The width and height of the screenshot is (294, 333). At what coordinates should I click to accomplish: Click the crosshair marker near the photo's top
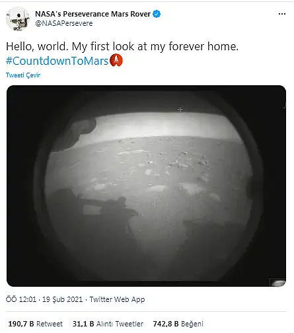[x=180, y=110]
